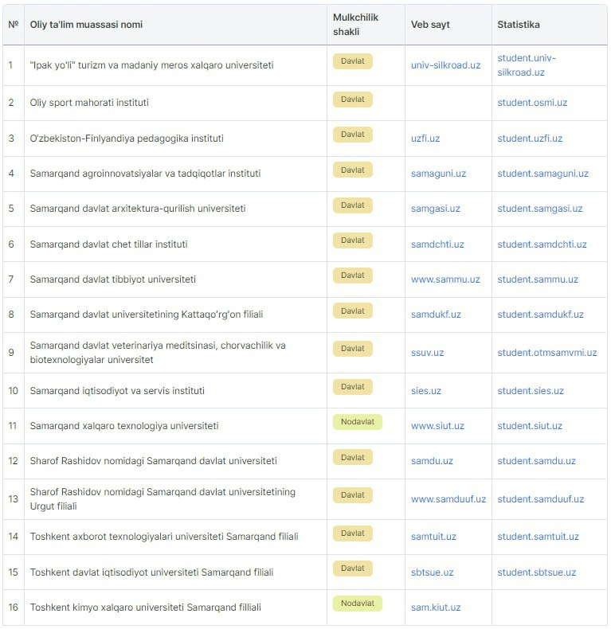Open the univ-silkroad.uz website link
Viewport: 611px width, 629px height.
[445, 65]
